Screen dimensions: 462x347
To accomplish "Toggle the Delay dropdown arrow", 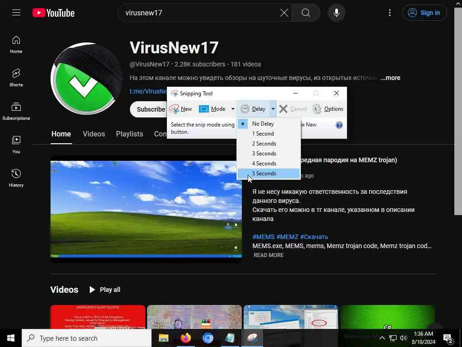I will coord(273,109).
